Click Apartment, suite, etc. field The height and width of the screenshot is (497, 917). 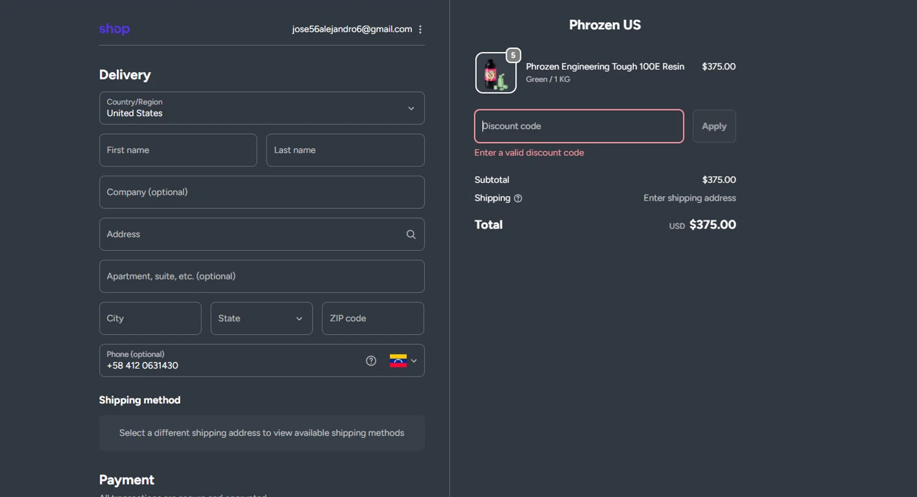coord(262,276)
